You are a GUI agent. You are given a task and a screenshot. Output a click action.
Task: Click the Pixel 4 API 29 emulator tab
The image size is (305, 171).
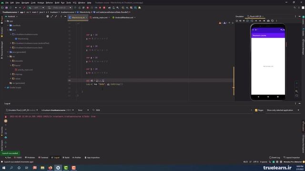point(255,17)
